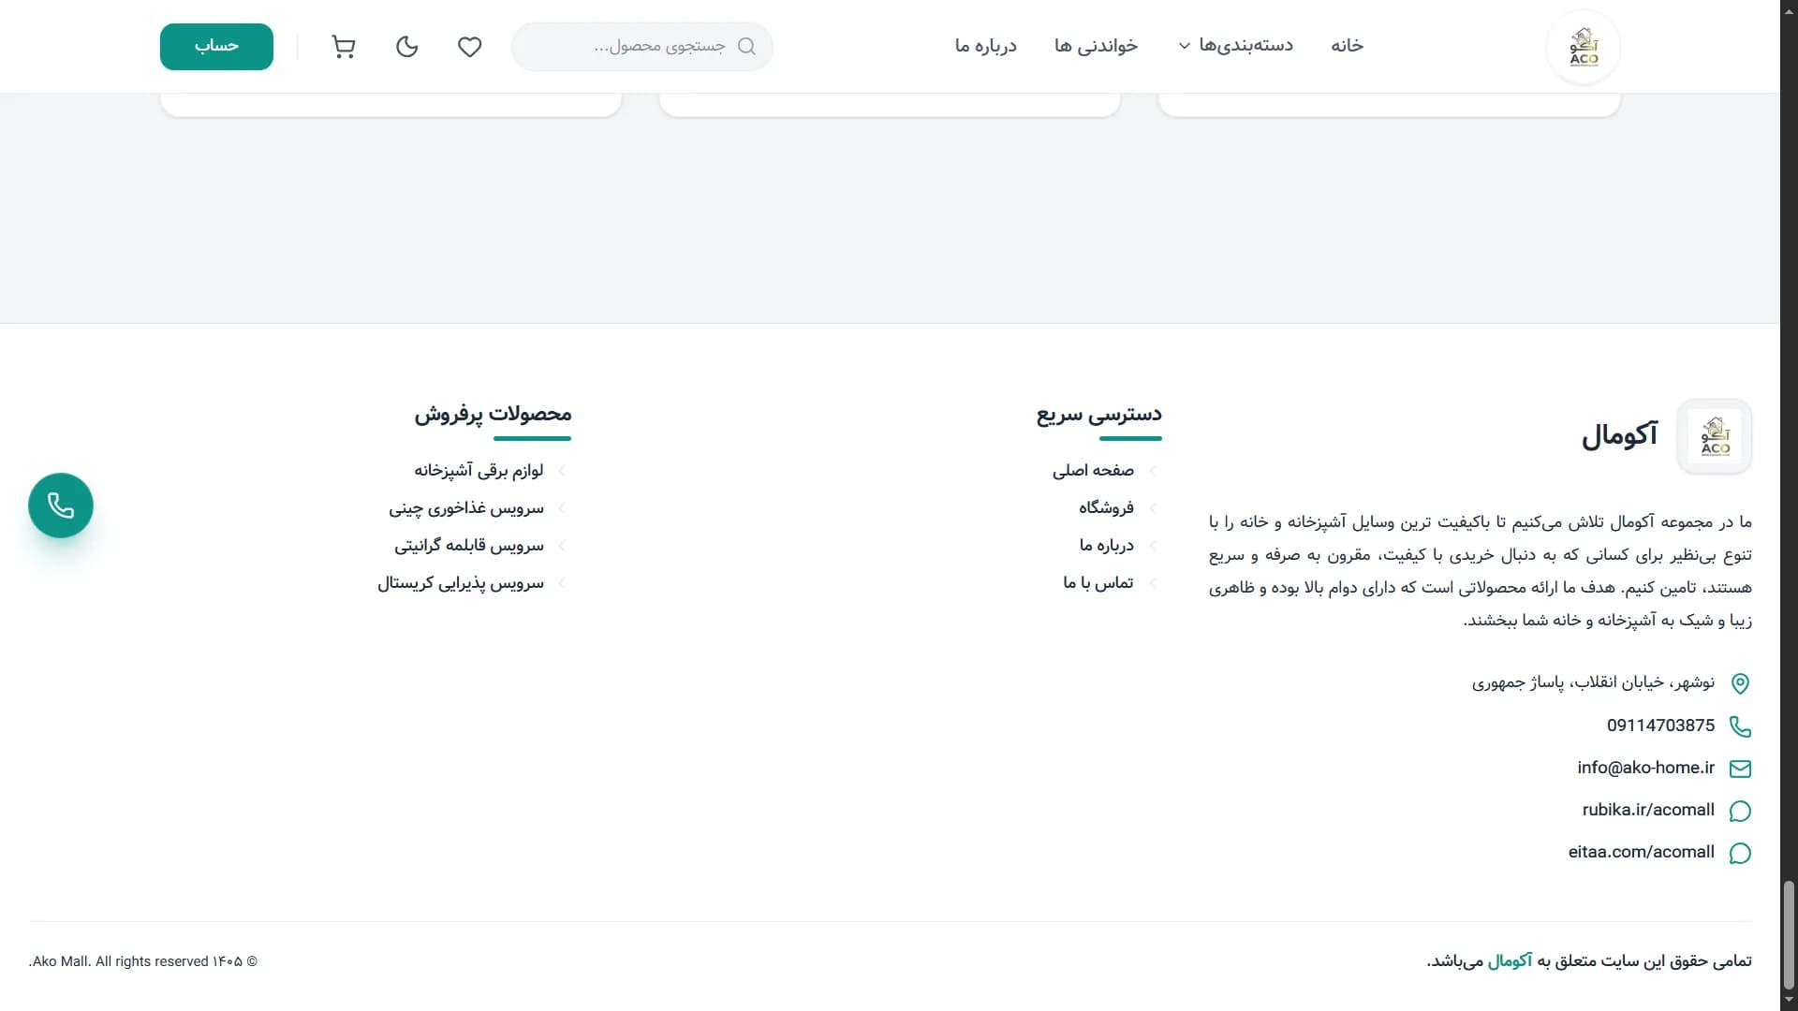This screenshot has width=1798, height=1011.
Task: Open the تماس با ما footer link
Action: tap(1098, 583)
